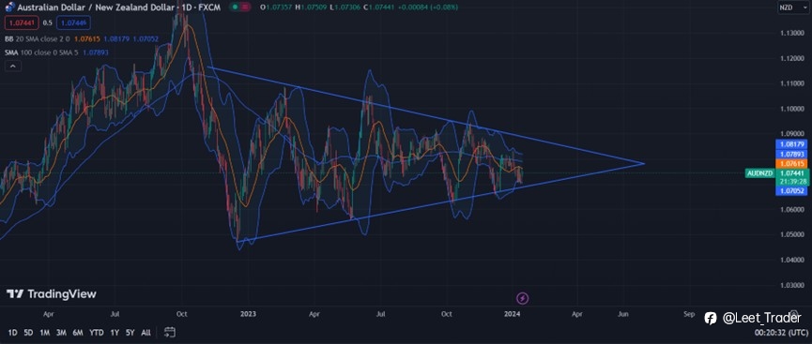812x344 pixels.
Task: Click the red sell price 1.07441 button
Action: coord(21,22)
